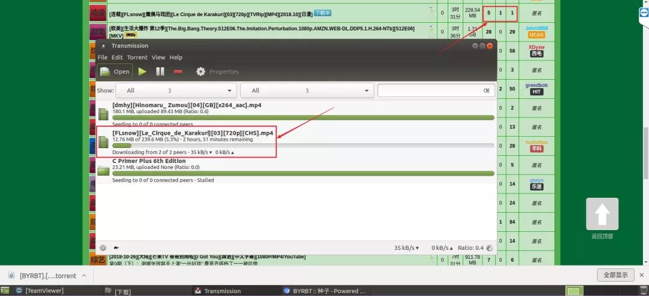This screenshot has height=296, width=649.
Task: Click the 动漫 category icon on the first row
Action: pos(98,13)
